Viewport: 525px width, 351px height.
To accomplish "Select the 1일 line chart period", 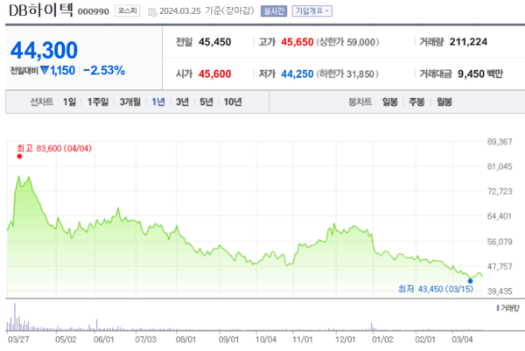I will 69,102.
